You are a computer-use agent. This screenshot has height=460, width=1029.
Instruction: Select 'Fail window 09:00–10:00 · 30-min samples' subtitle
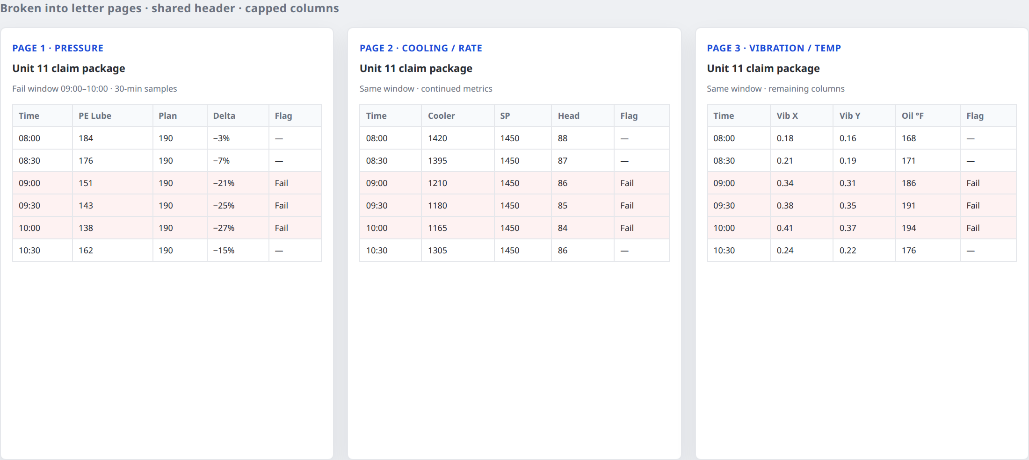[x=94, y=89]
